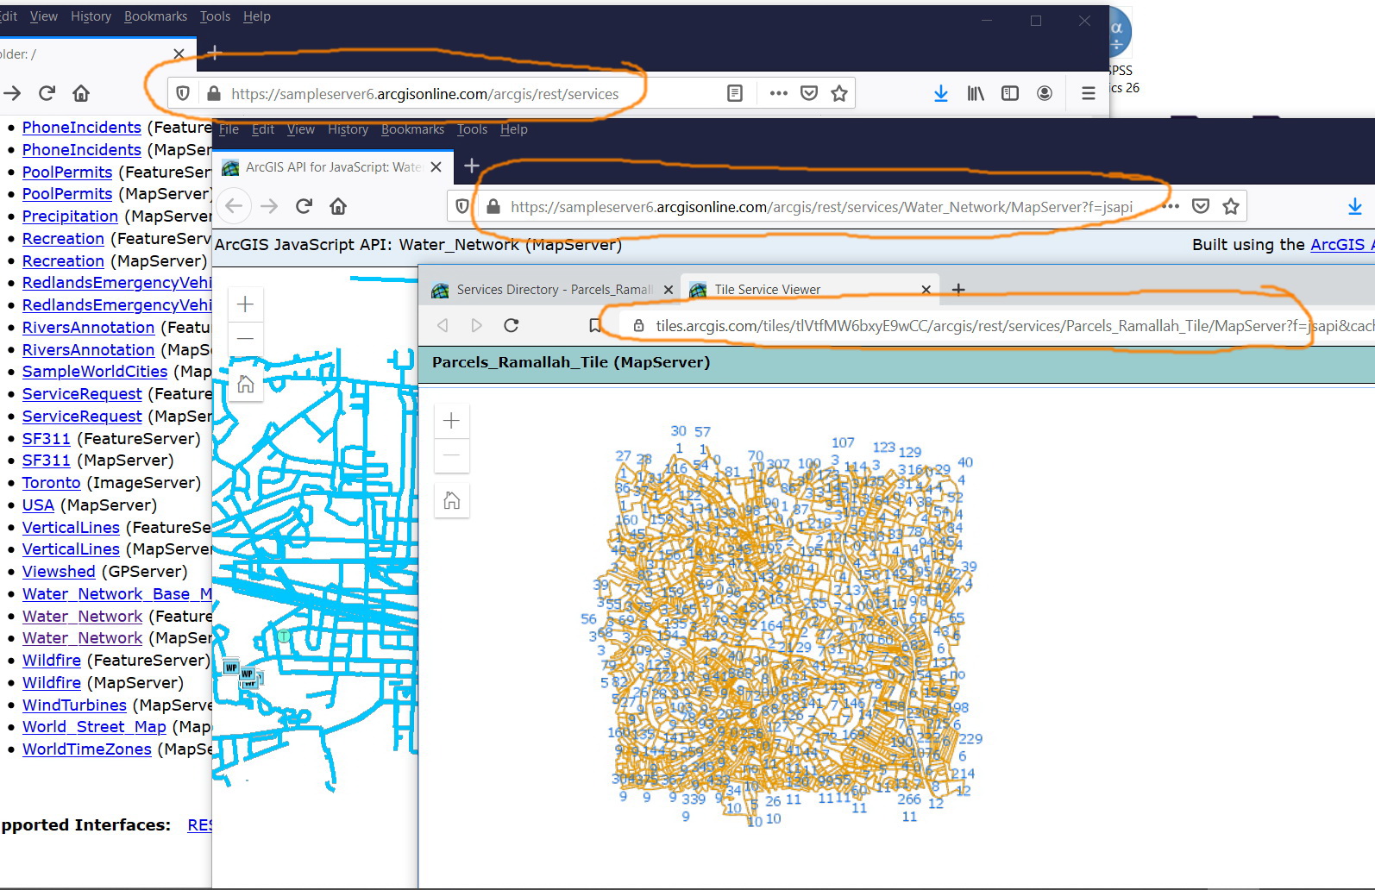Open Bookmarks menu in the back services window
The width and height of the screenshot is (1375, 890).
coord(155,16)
